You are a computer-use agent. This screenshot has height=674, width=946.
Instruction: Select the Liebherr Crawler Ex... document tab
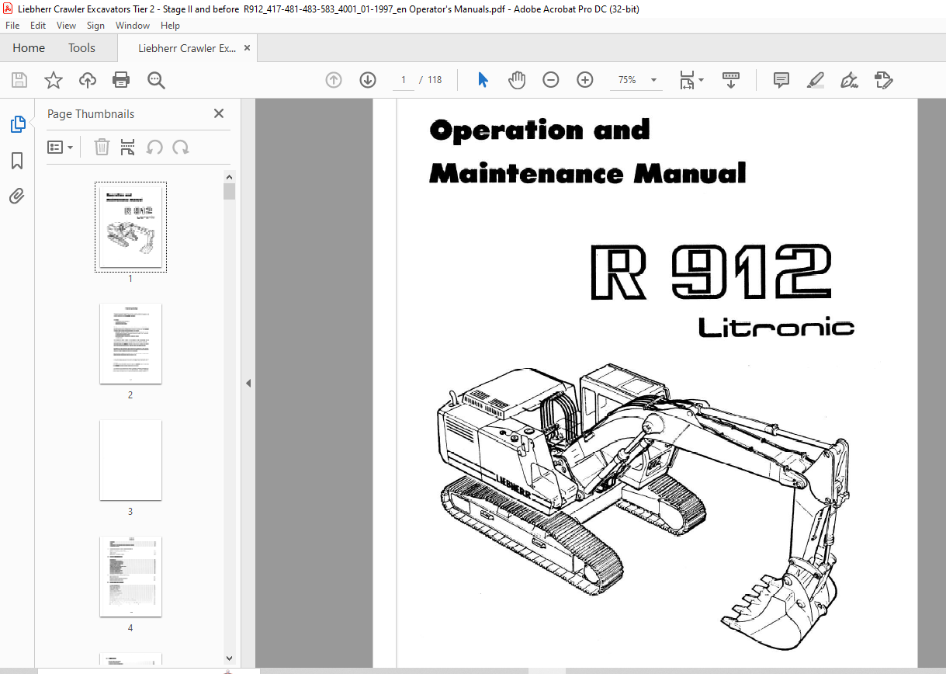point(187,48)
